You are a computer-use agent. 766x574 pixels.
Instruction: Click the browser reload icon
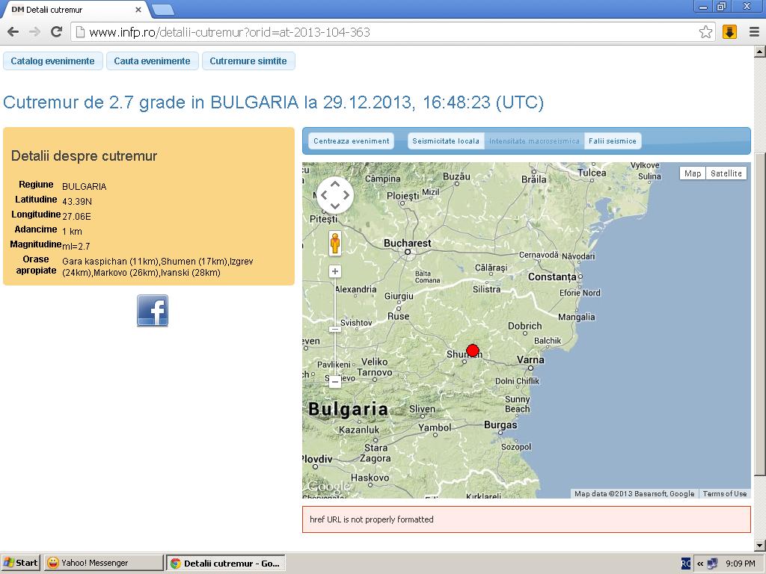tap(56, 31)
